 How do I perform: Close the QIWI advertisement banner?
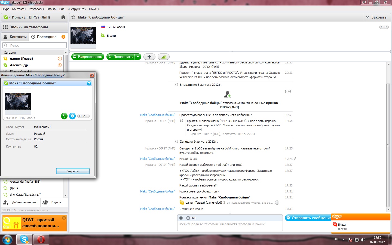(64, 218)
